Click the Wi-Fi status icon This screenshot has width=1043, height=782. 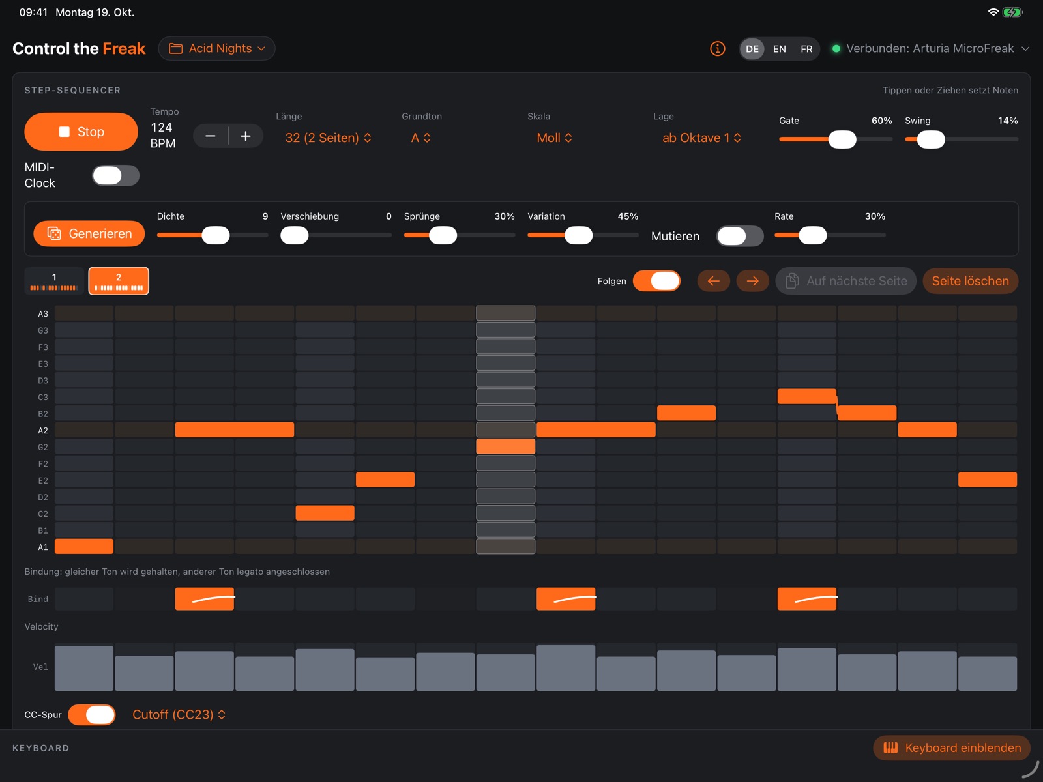[x=993, y=12]
